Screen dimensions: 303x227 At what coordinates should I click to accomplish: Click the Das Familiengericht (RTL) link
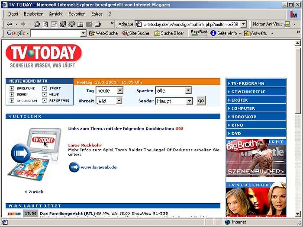[68, 214]
